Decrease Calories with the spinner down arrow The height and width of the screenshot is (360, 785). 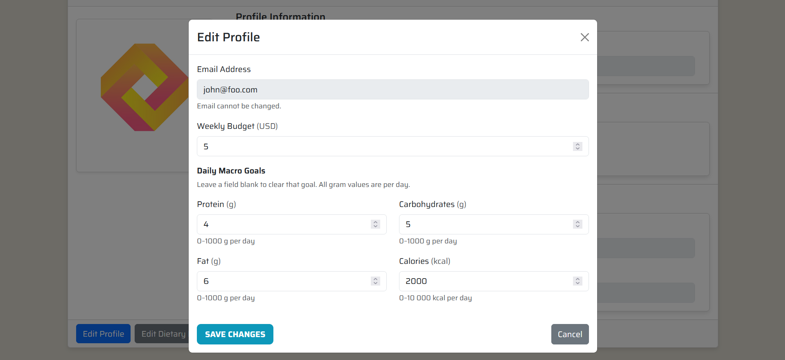pos(577,283)
